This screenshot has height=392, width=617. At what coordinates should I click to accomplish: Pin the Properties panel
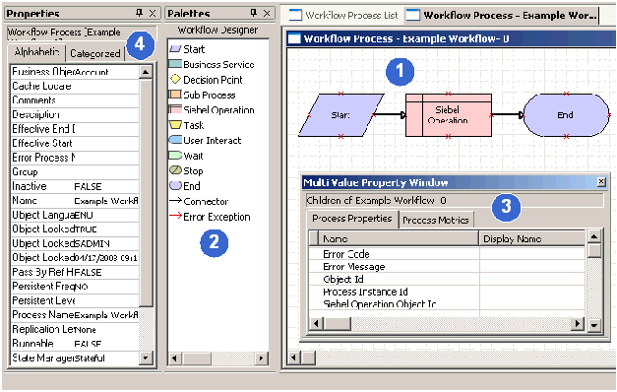(140, 13)
